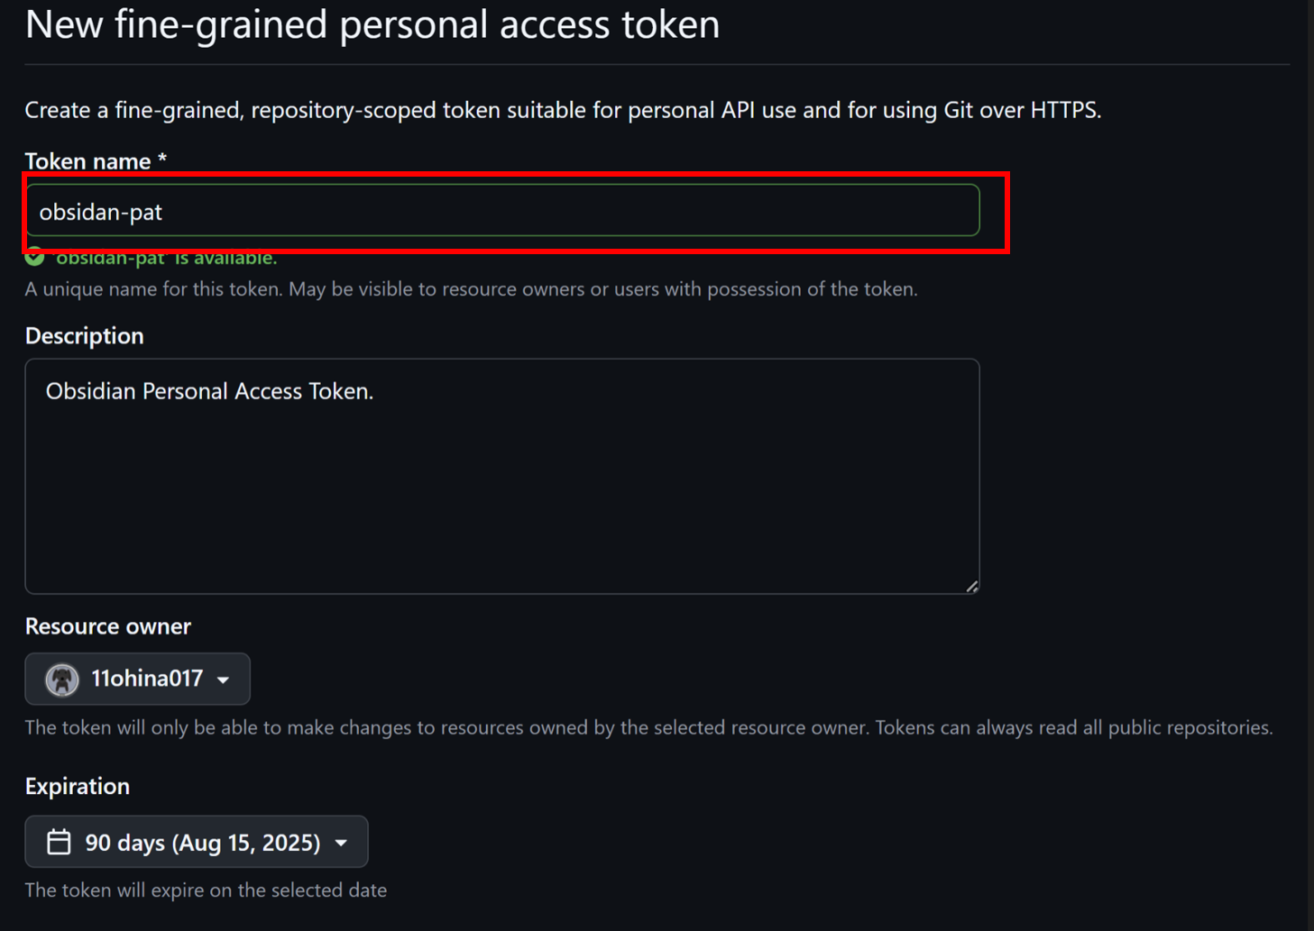Click the Expiration label
1314x931 pixels.
click(78, 786)
